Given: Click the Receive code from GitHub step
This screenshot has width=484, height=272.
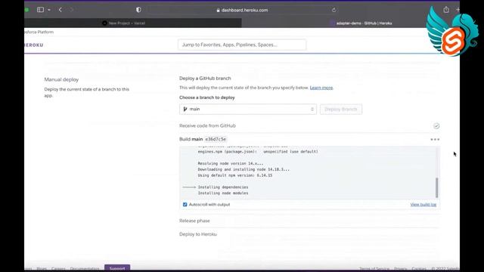Looking at the screenshot, I should point(207,126).
